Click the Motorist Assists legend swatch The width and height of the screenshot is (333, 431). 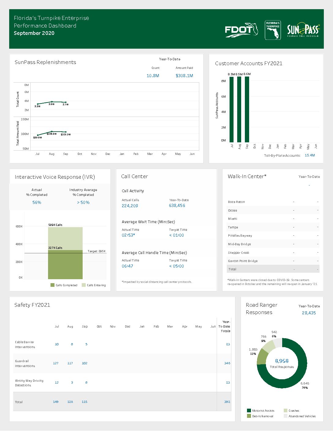point(249,410)
